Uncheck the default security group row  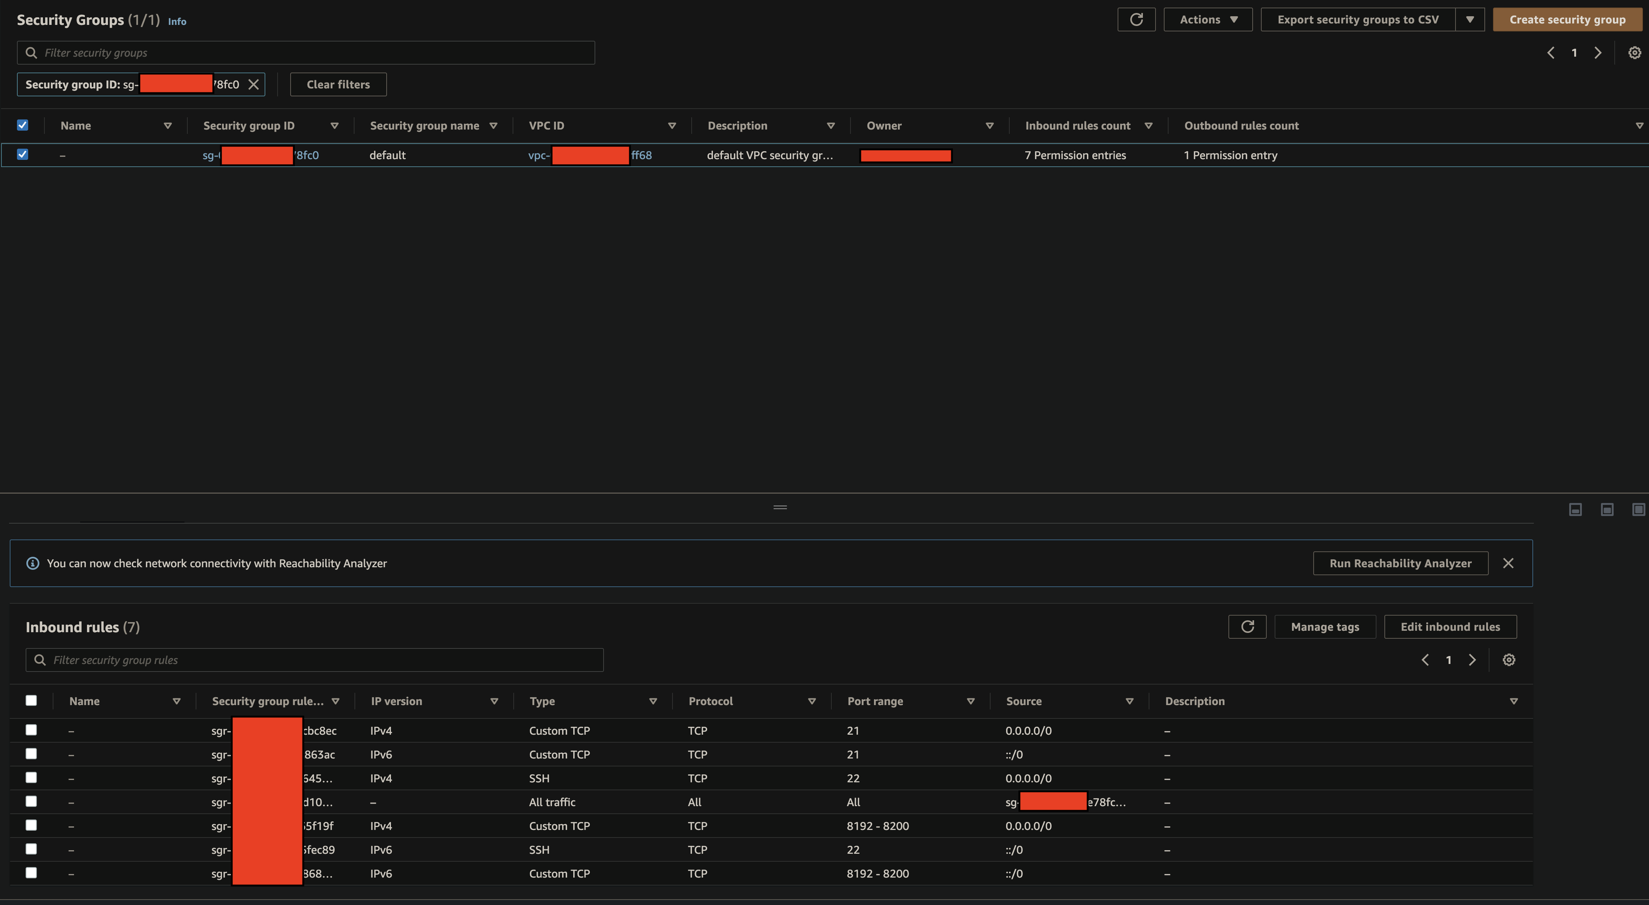click(22, 154)
